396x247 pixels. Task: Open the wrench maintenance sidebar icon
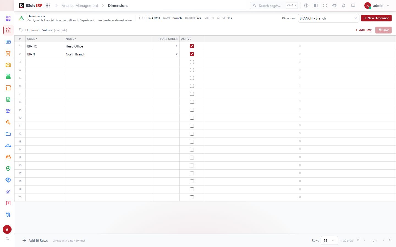(x=8, y=122)
